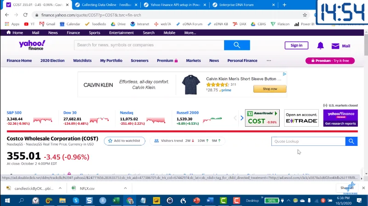368x206 pixels.
Task: Open the Entertainment menu item
Action: pos(121,33)
